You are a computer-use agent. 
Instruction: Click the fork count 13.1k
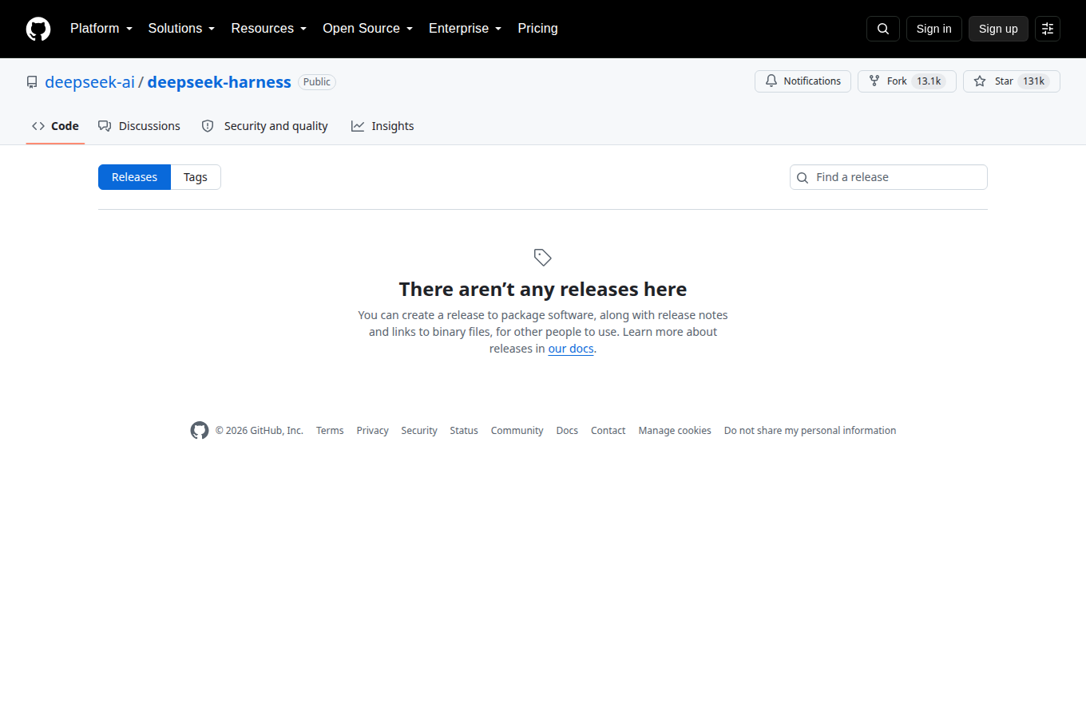[929, 81]
